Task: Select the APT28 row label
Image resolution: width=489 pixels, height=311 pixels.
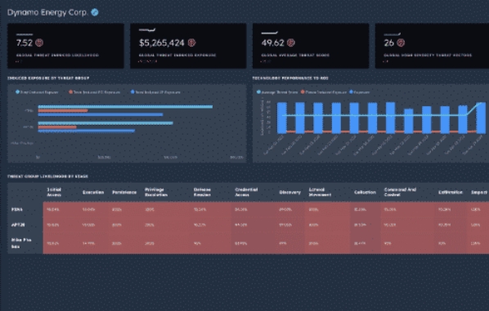Action: point(18,224)
